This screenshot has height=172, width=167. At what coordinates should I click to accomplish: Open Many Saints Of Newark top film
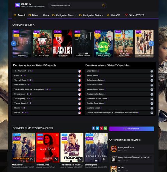[132, 159]
